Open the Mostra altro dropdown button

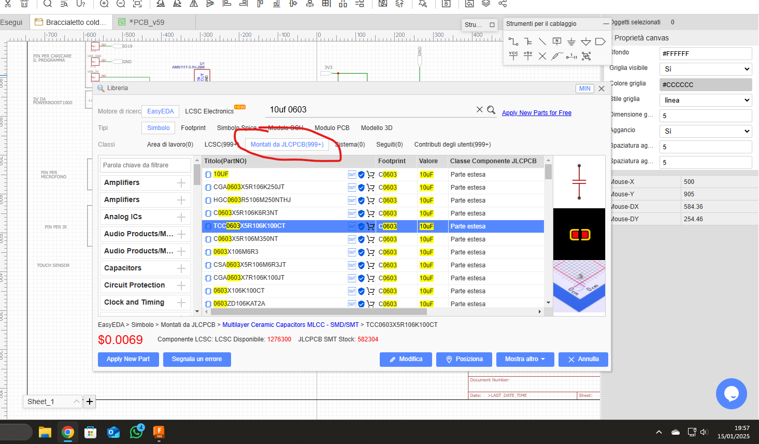pyautogui.click(x=525, y=359)
